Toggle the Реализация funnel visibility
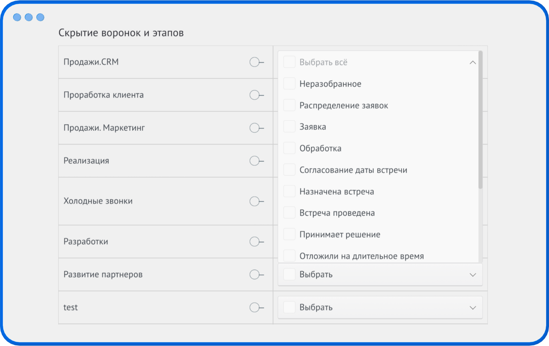This screenshot has width=549, height=346. click(x=256, y=160)
